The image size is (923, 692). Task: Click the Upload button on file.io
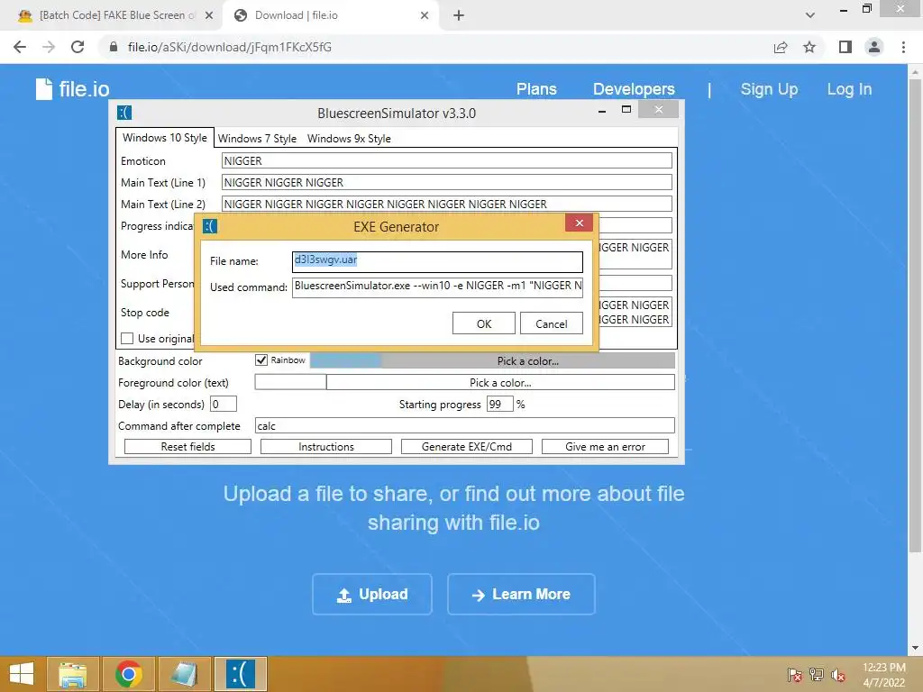(372, 595)
